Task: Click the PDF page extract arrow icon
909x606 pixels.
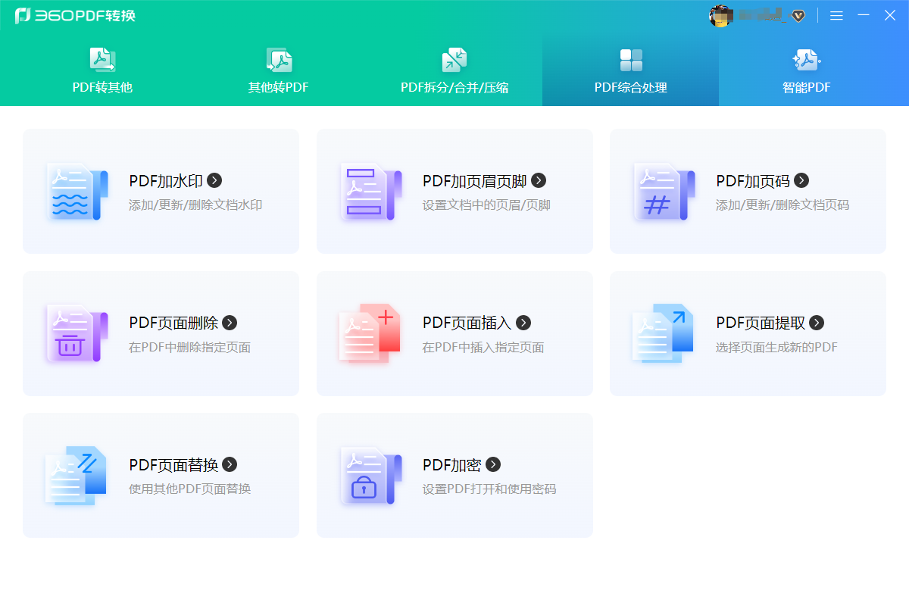Action: tap(664, 333)
